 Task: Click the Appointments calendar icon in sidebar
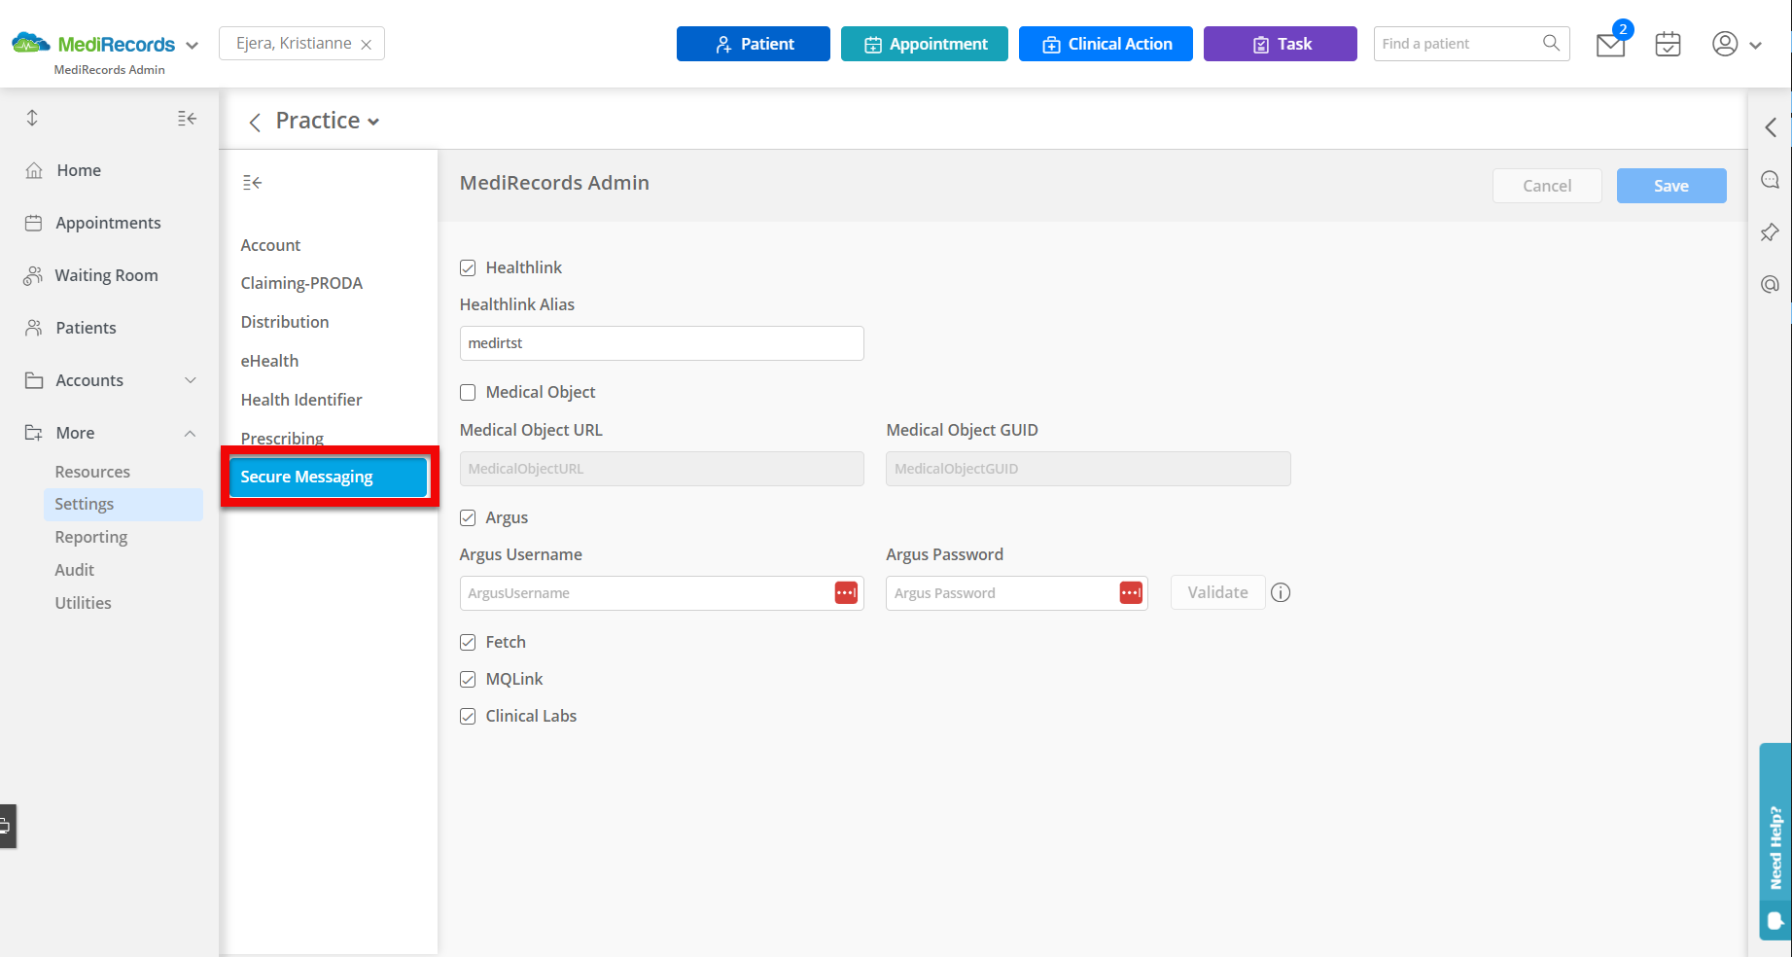[33, 223]
